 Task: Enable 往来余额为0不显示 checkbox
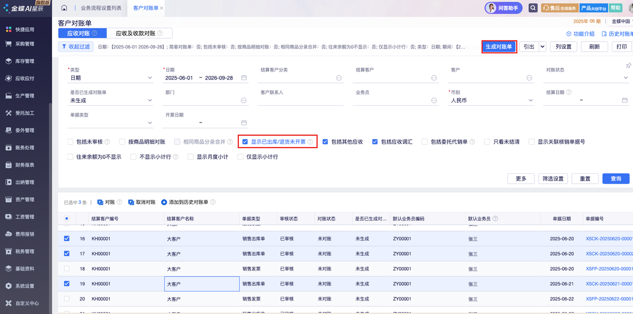70,157
